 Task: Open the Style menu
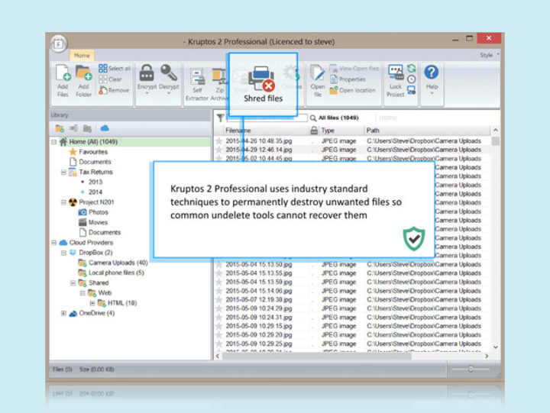(487, 55)
